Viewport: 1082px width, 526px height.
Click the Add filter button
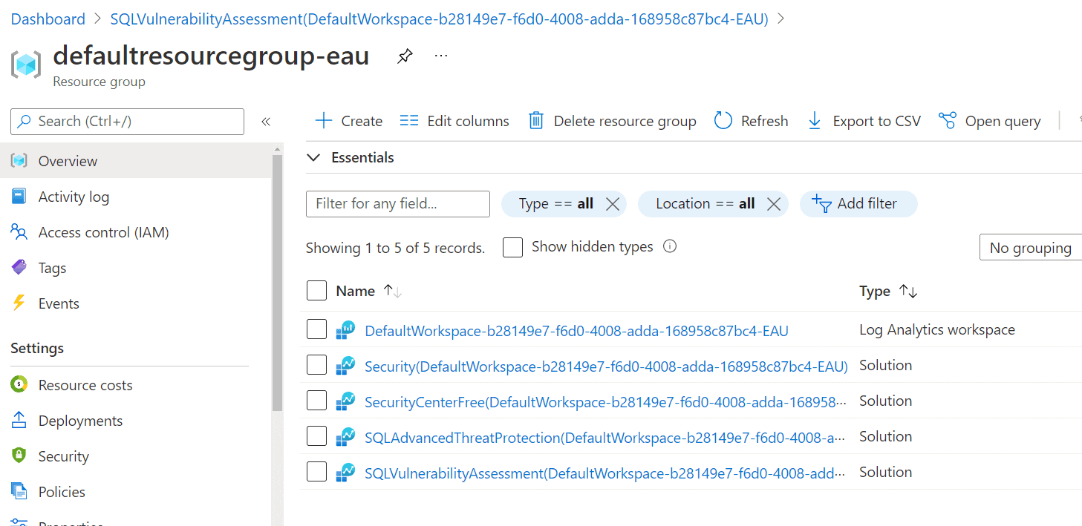858,204
